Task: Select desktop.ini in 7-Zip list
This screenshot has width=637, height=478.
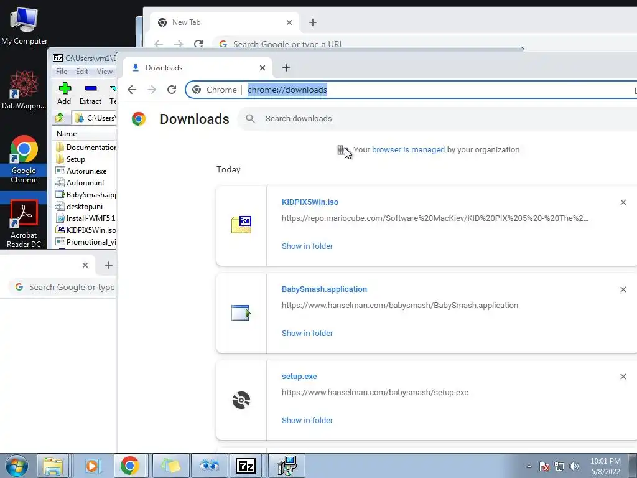Action: pyautogui.click(x=79, y=206)
